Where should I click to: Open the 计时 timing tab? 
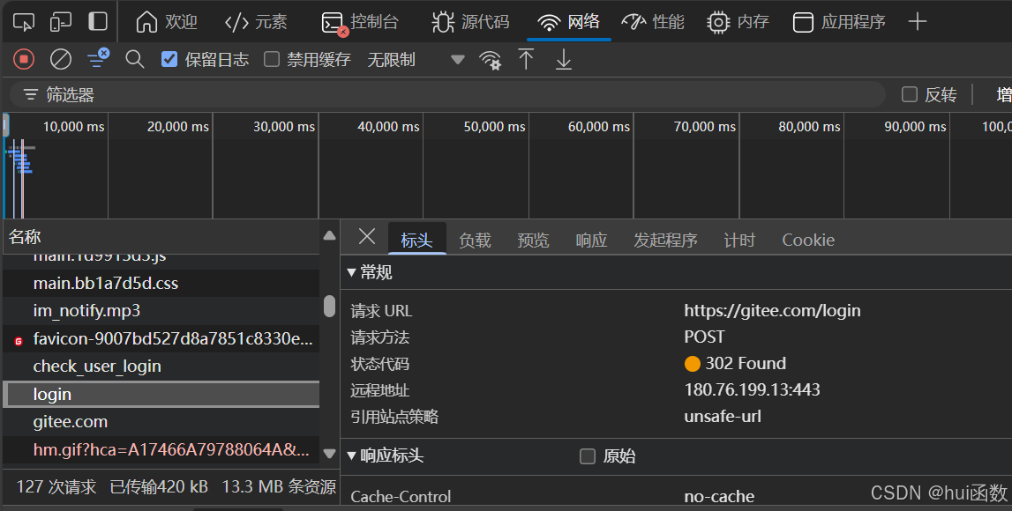coord(739,241)
